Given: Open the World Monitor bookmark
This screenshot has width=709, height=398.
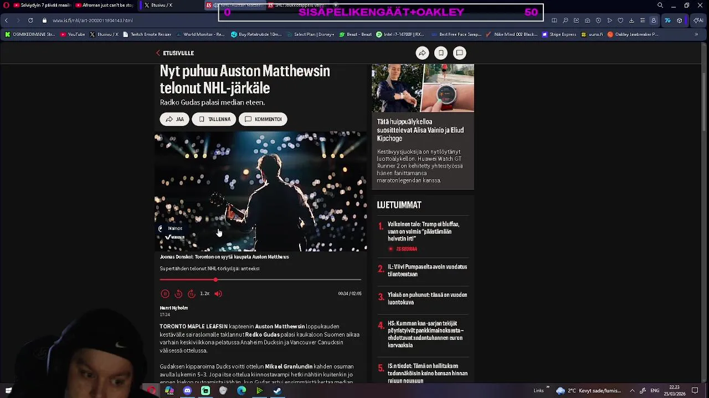Looking at the screenshot, I should [200, 34].
